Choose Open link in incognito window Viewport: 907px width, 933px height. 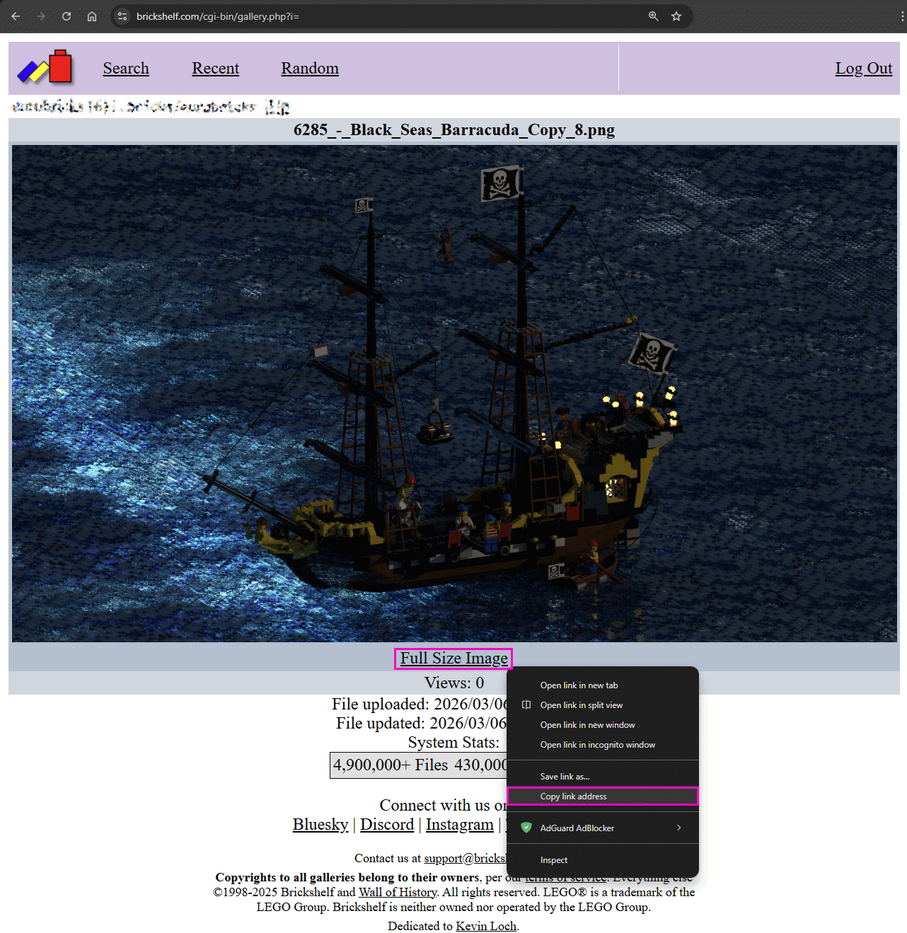click(x=597, y=744)
